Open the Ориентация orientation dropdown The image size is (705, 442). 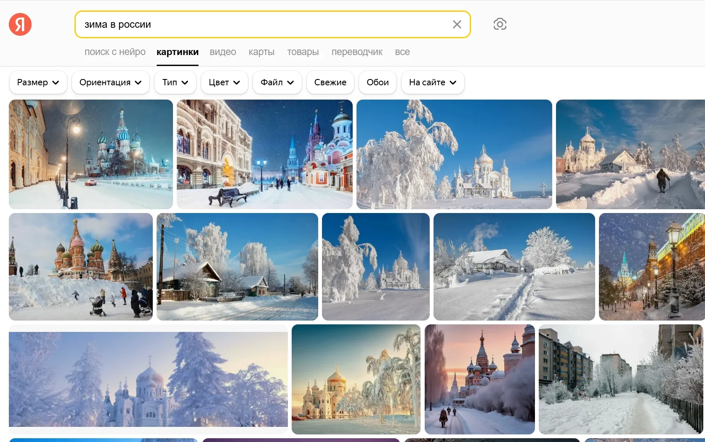[110, 82]
